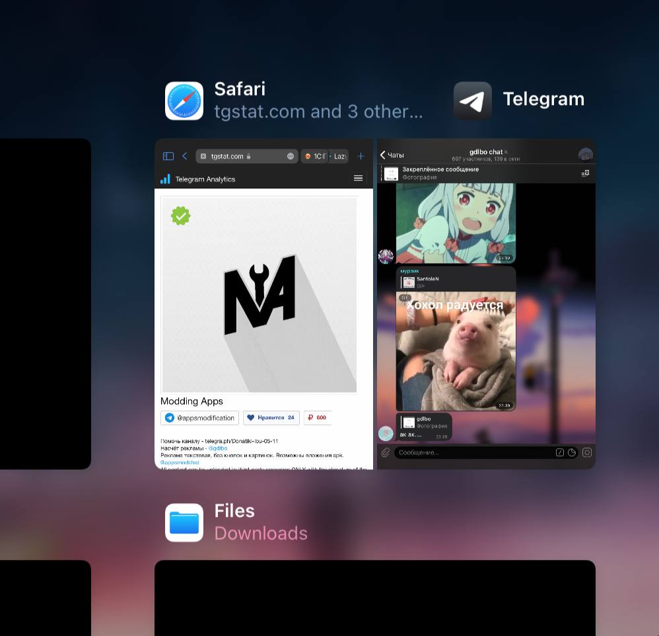This screenshot has height=636, width=659.
Task: Go back to Чаты in Telegram
Action: tap(392, 155)
